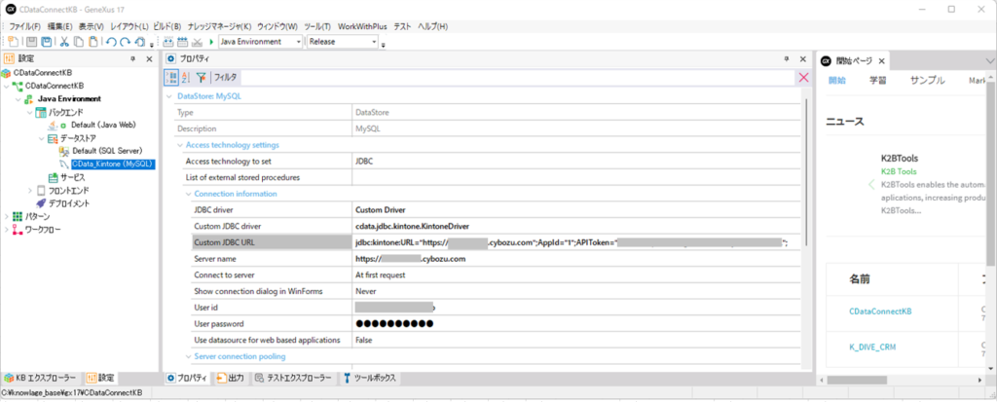
Task: Pin the プロパティ panel with pushpin icon
Action: point(787,59)
